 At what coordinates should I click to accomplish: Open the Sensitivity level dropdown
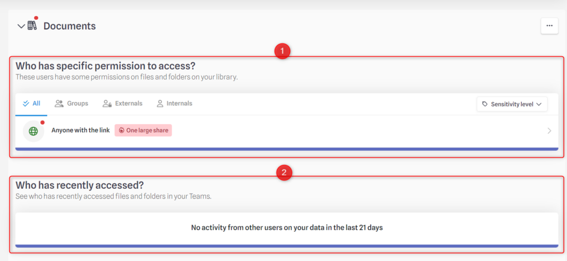pyautogui.click(x=512, y=104)
